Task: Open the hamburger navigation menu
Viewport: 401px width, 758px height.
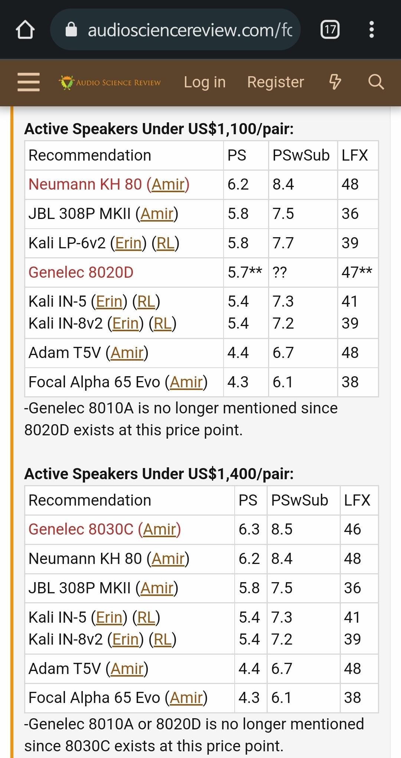Action: click(29, 82)
